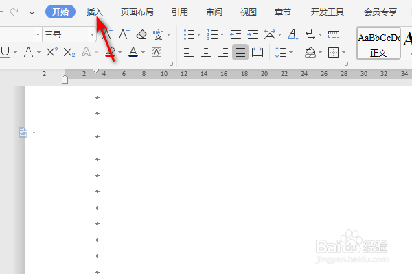
Task: Click the Chinese layout icon
Action: (x=270, y=34)
